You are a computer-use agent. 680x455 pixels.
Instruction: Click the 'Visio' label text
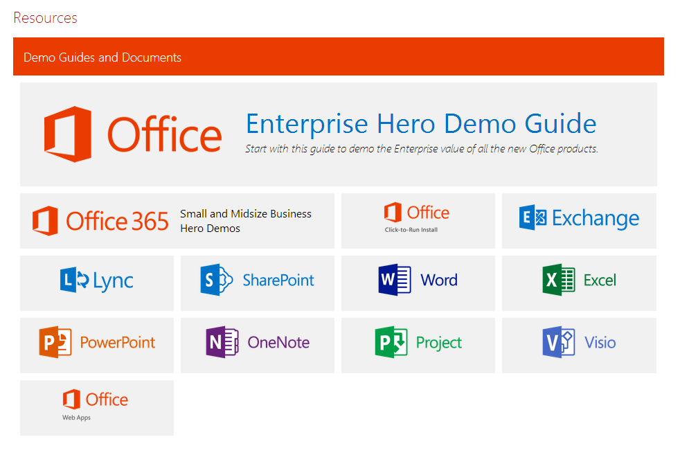coord(600,343)
